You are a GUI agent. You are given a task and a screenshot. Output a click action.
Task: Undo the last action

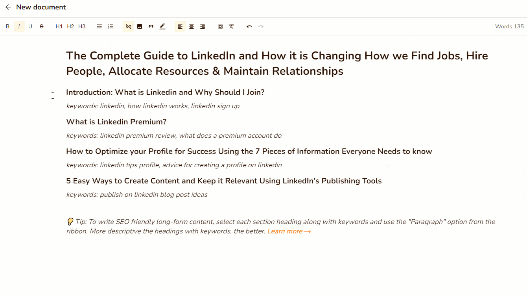249,26
